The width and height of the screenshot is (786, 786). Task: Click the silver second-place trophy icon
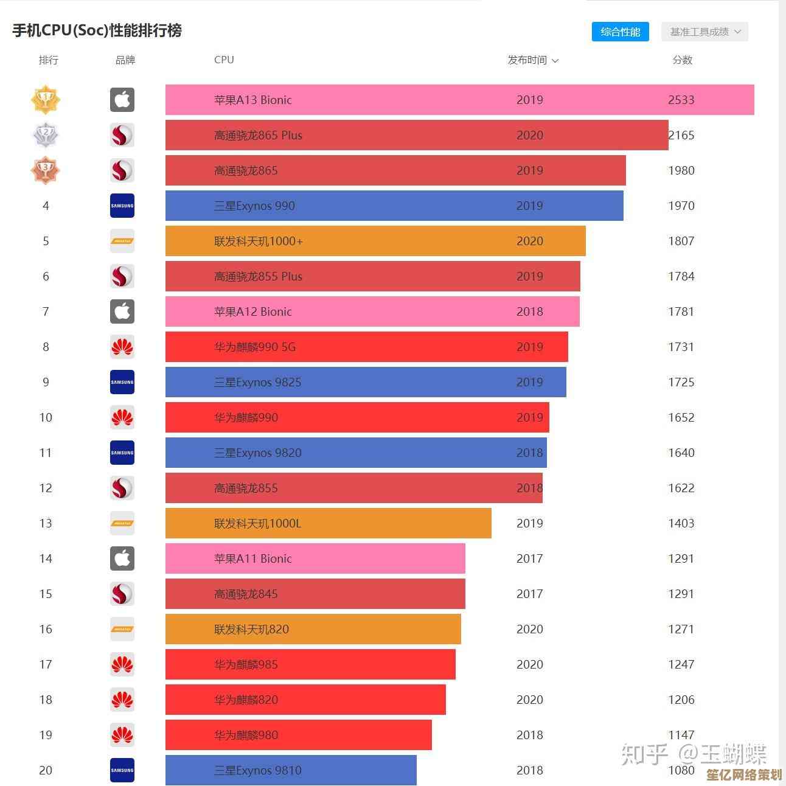click(x=46, y=135)
